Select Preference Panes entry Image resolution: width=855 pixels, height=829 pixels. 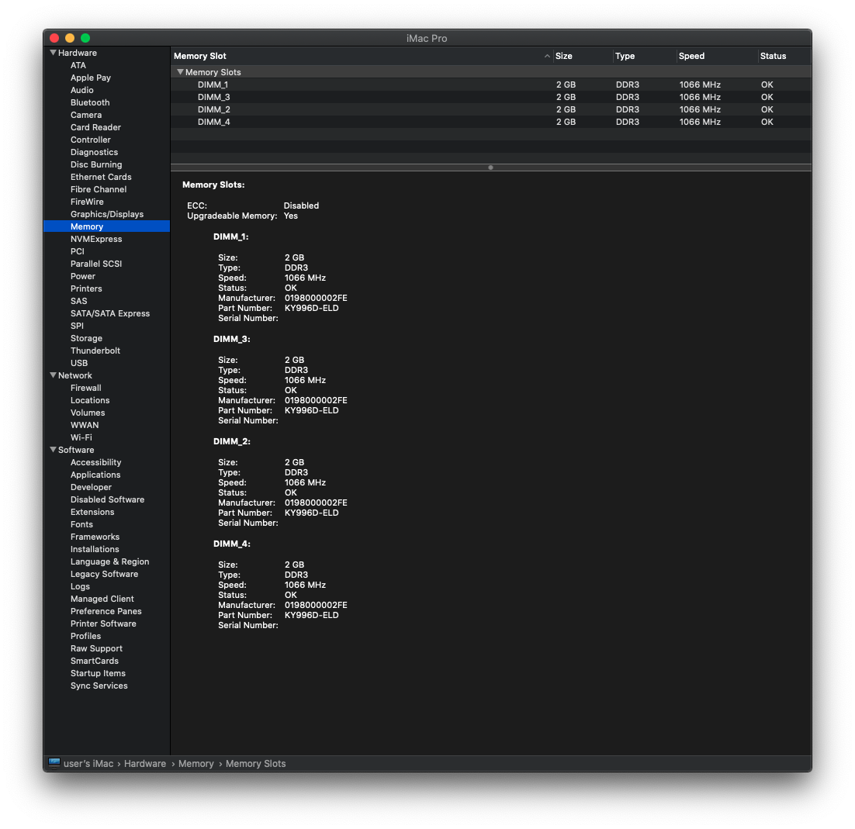pos(106,612)
